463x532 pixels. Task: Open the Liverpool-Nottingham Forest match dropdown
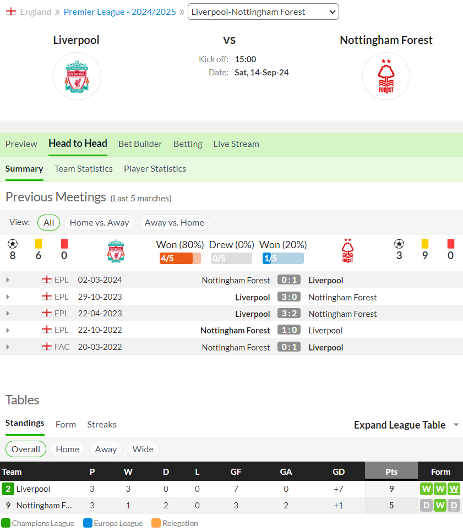tap(263, 12)
